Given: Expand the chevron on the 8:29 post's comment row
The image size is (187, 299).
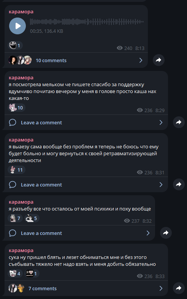Looking at the screenshot, I should pyautogui.click(x=161, y=122).
